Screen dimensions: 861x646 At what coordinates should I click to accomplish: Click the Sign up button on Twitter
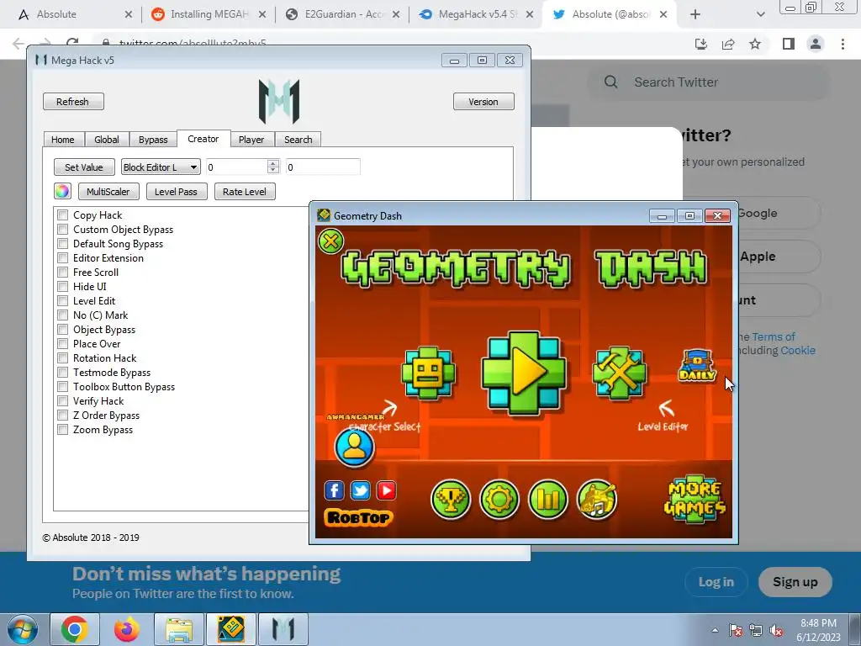(795, 582)
